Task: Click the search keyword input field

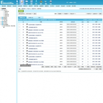Action: (81, 14)
